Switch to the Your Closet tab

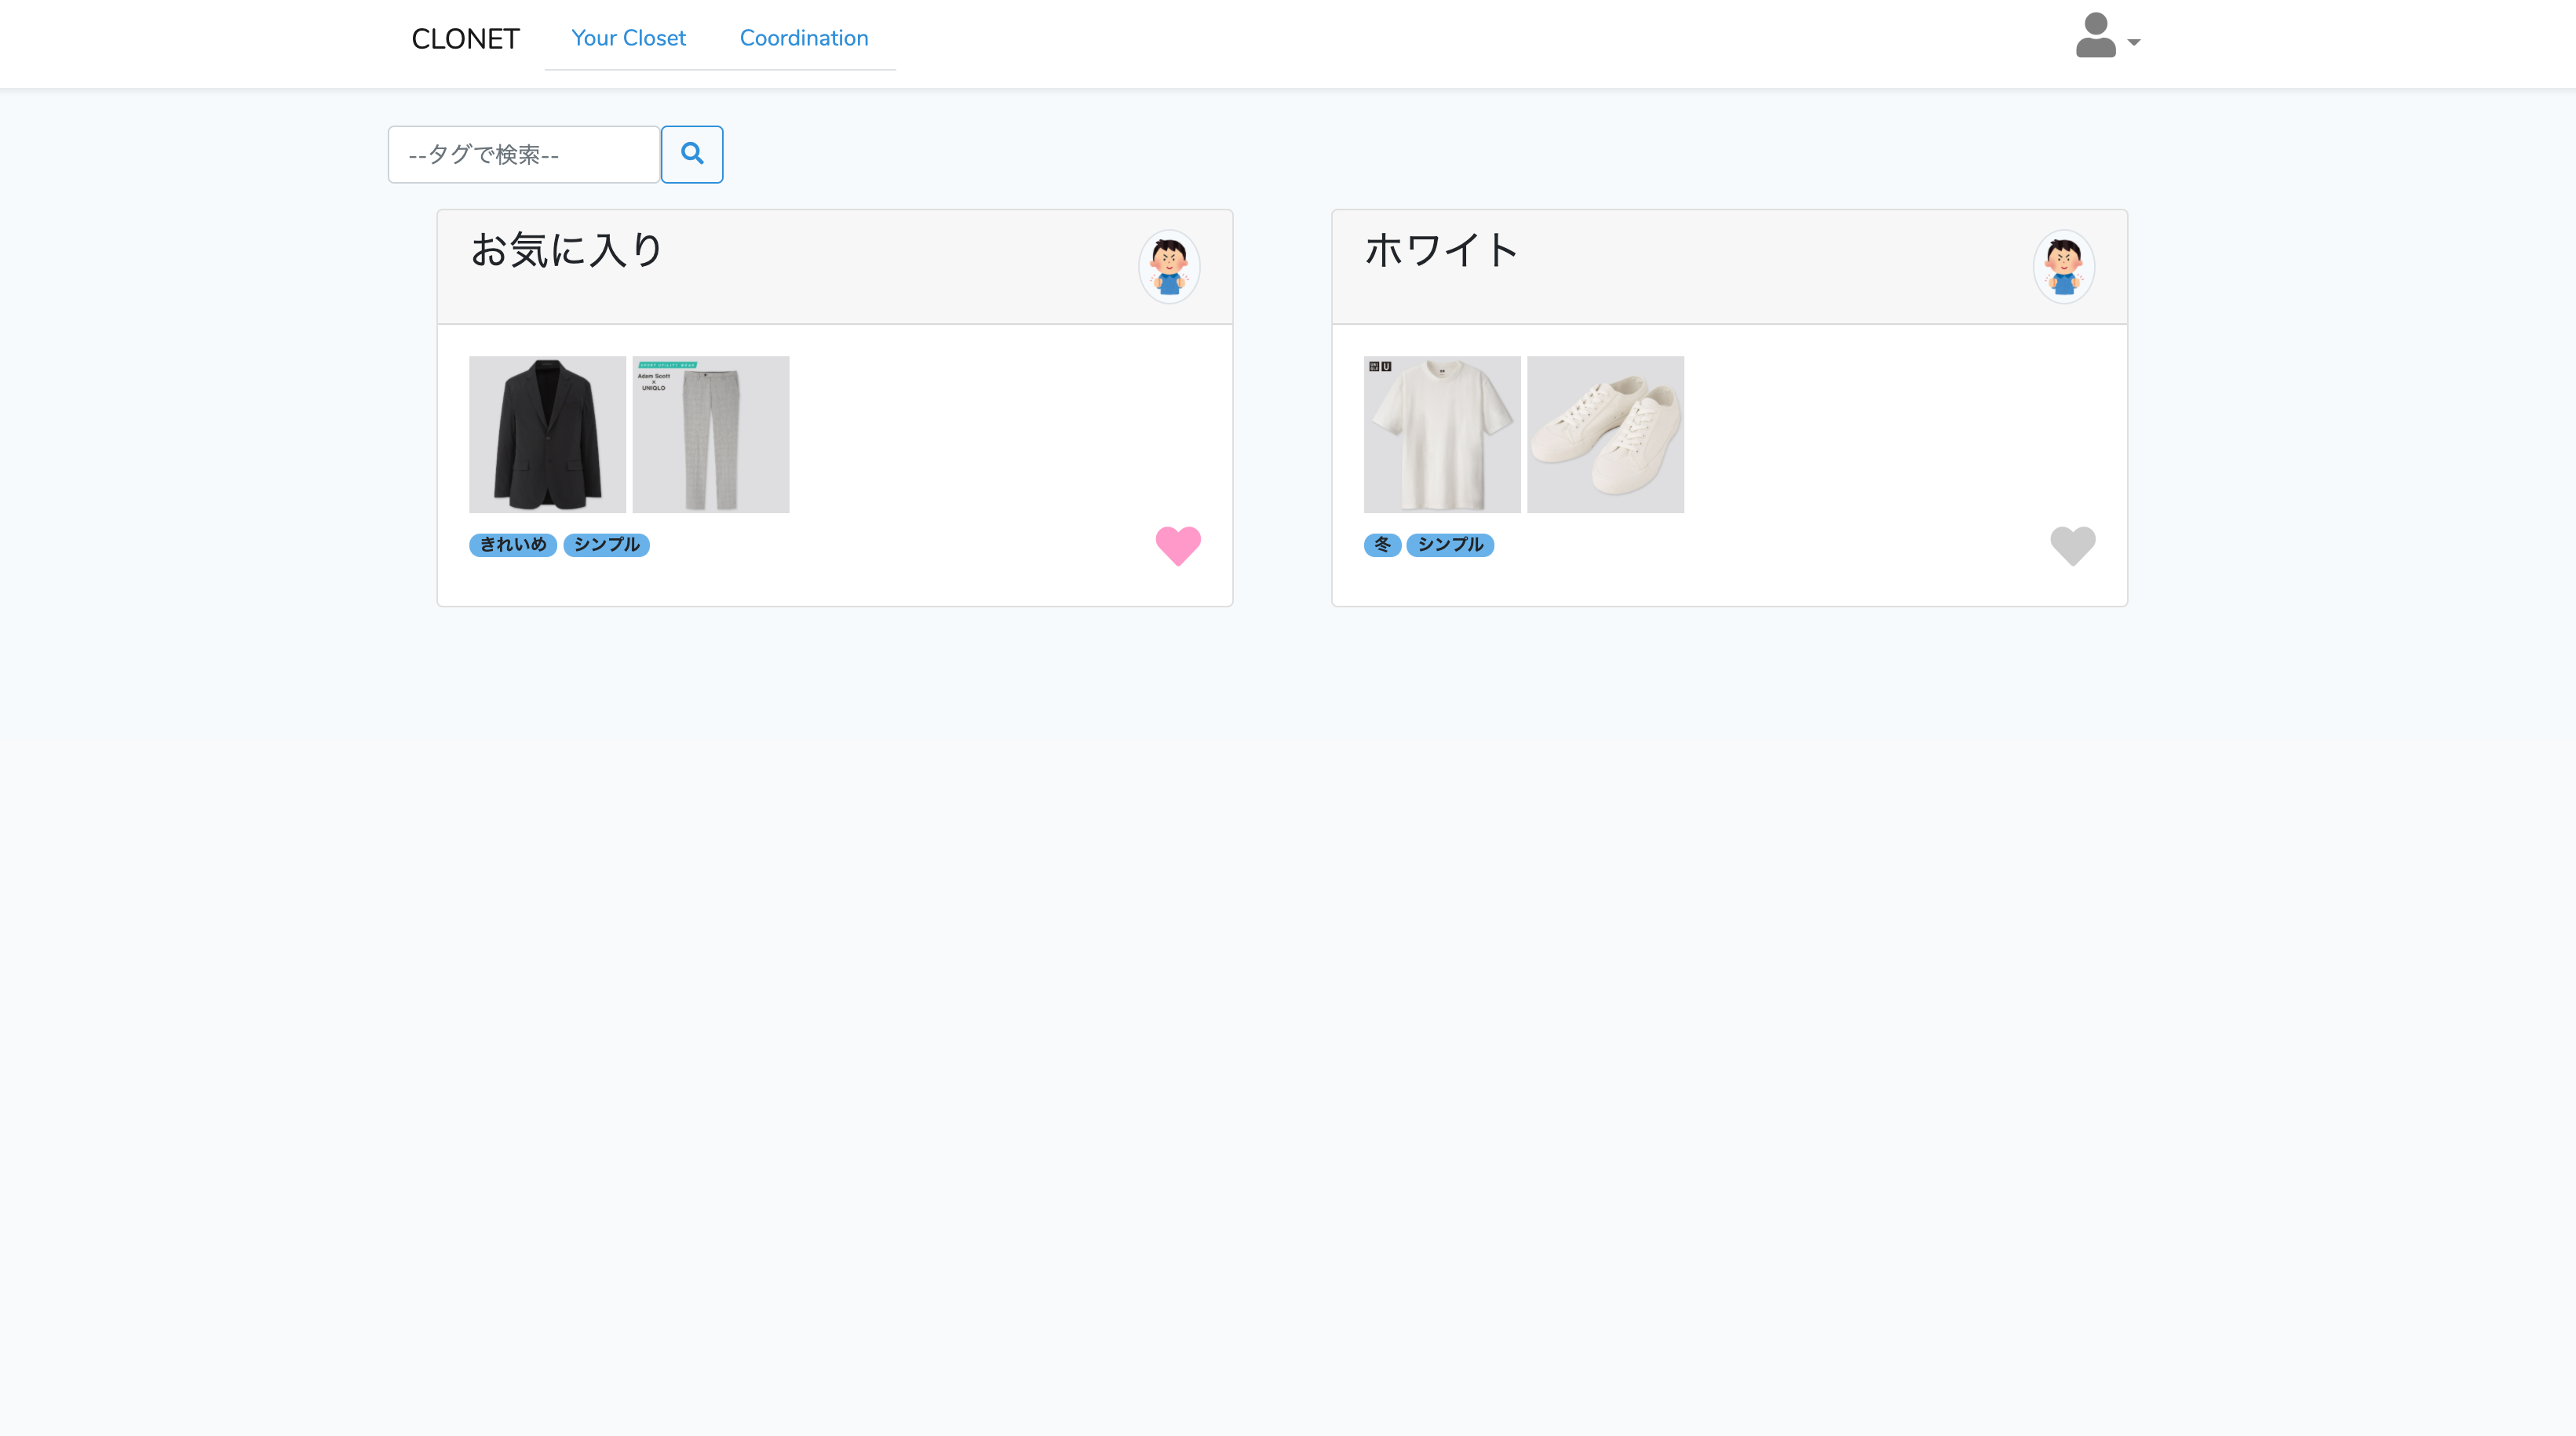pyautogui.click(x=628, y=38)
